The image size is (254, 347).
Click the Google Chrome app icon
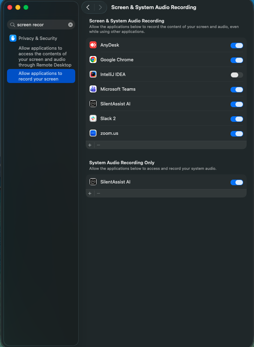point(93,60)
